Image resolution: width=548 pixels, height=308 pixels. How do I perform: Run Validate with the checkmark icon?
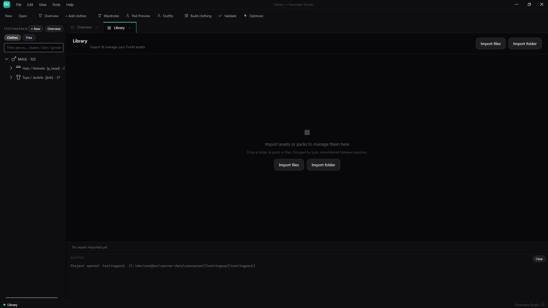click(x=220, y=16)
